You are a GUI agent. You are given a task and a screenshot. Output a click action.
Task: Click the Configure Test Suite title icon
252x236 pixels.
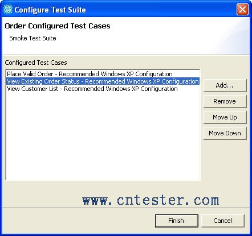(x=8, y=9)
